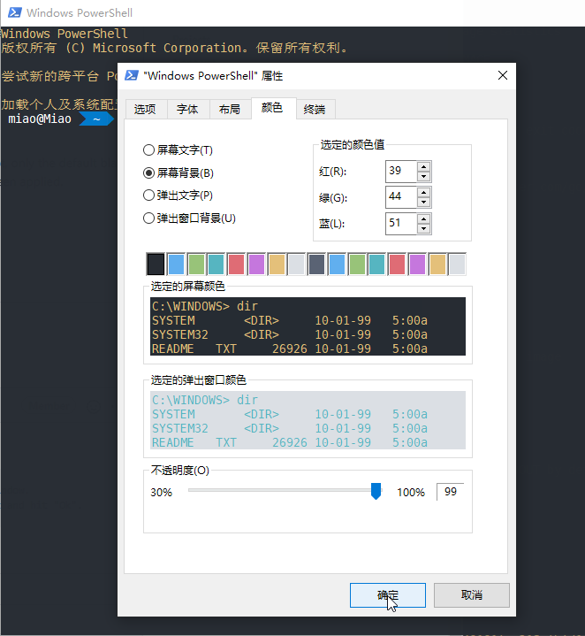Pick the fifteenth swatch, second yellow one
The image size is (585, 636).
click(x=437, y=264)
